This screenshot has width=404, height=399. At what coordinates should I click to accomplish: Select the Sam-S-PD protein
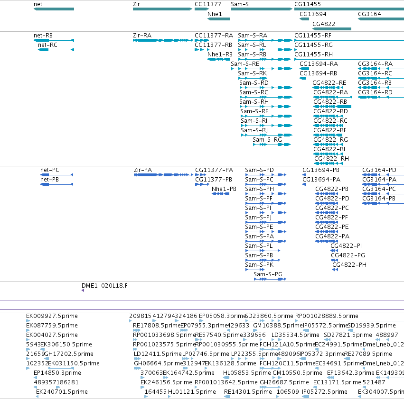pyautogui.click(x=266, y=175)
